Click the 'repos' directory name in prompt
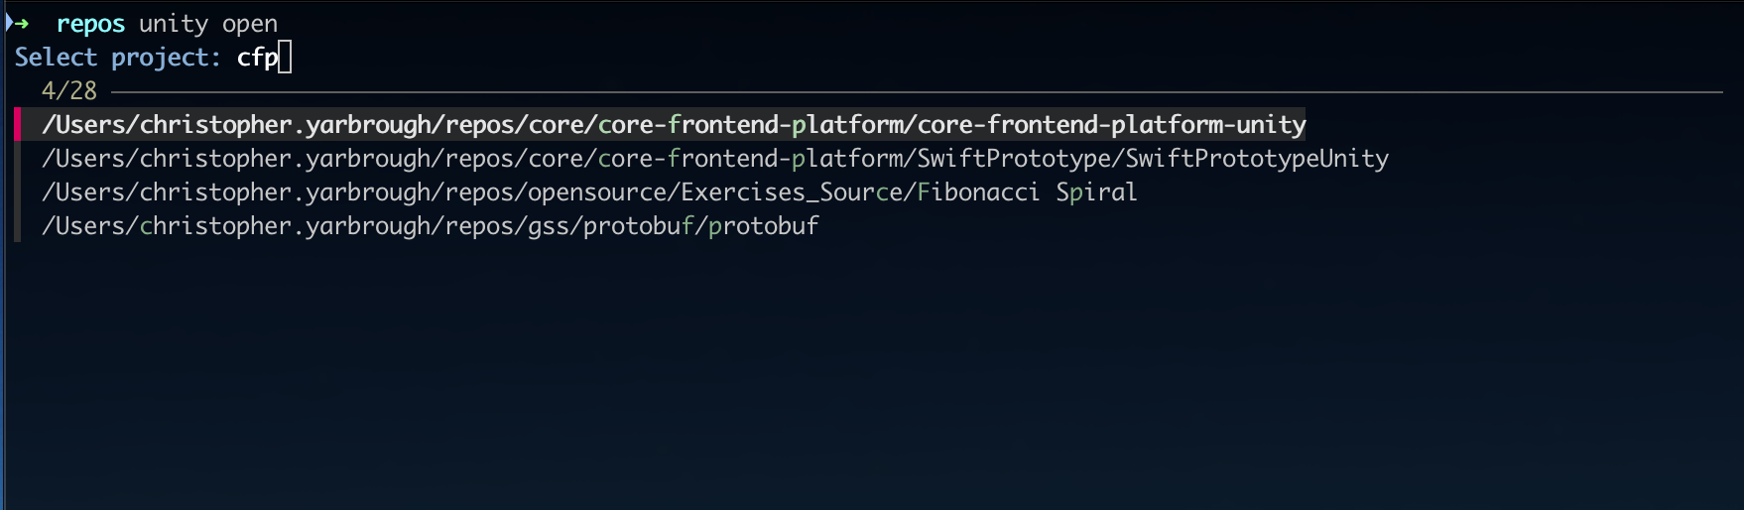This screenshot has width=1744, height=510. [x=90, y=24]
